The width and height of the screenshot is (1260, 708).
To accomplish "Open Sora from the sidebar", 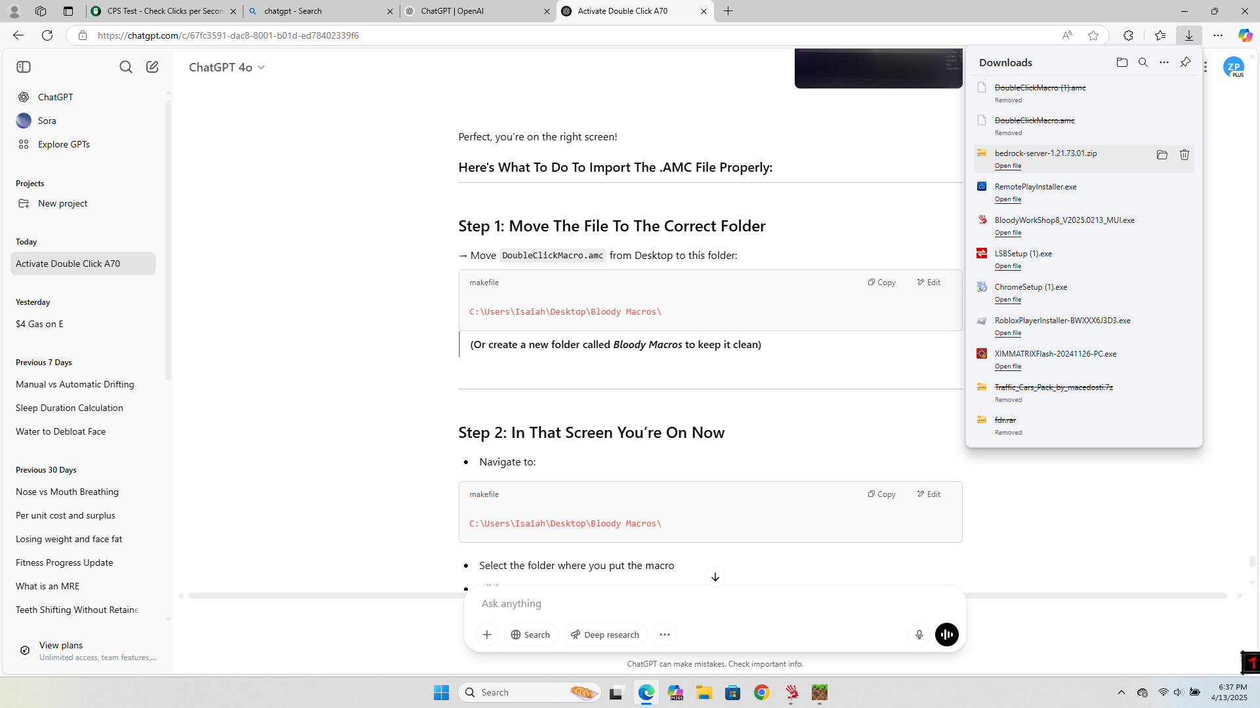I will point(47,121).
